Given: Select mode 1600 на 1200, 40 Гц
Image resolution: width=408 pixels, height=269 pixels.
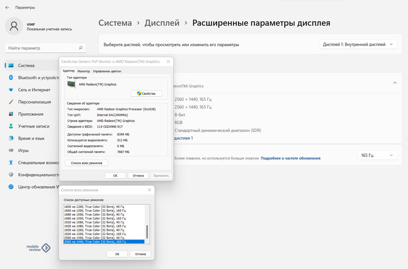Looking at the screenshot, I should (104, 207).
